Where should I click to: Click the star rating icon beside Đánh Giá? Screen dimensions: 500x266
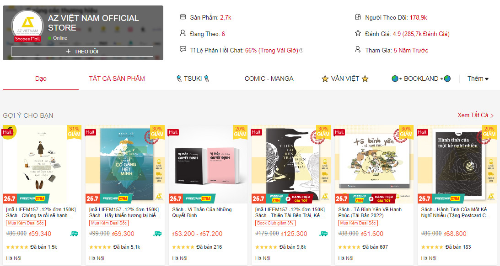click(358, 33)
